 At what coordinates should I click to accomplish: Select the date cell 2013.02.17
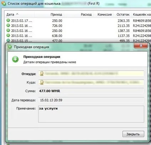tap(21, 21)
